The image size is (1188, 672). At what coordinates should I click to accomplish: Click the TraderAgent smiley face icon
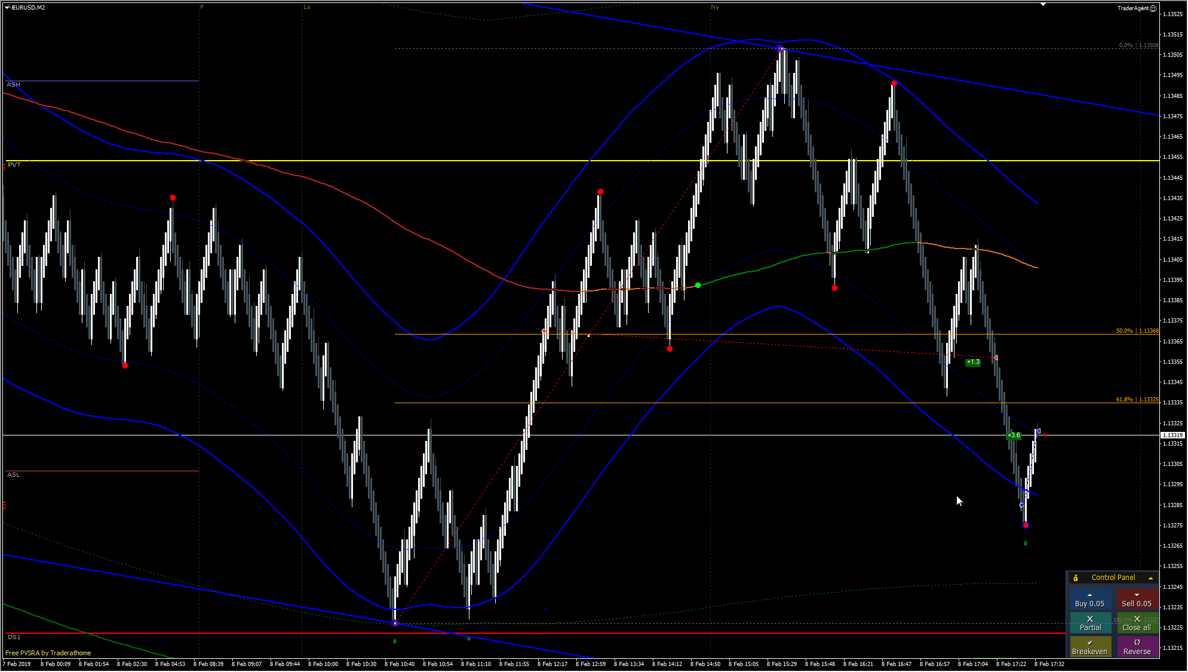[x=1153, y=8]
